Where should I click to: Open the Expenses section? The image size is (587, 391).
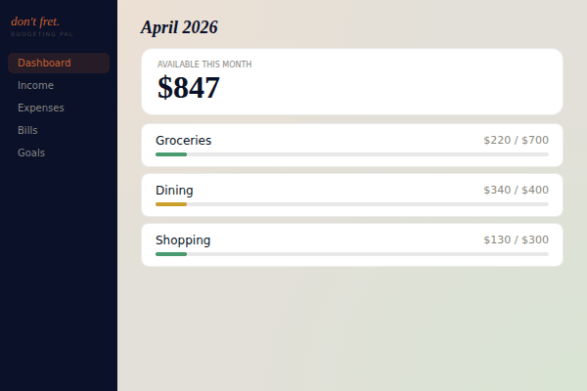(41, 108)
